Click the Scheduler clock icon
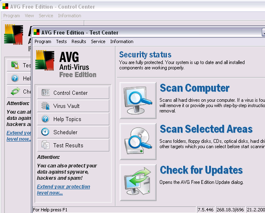265x213 pixels. click(46, 132)
